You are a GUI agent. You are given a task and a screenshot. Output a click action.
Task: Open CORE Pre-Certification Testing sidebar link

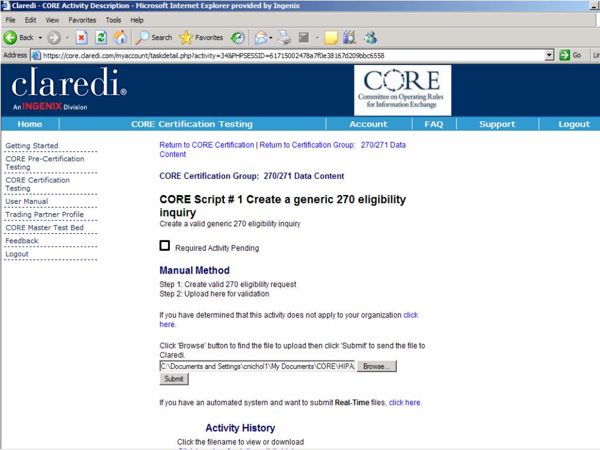45,163
